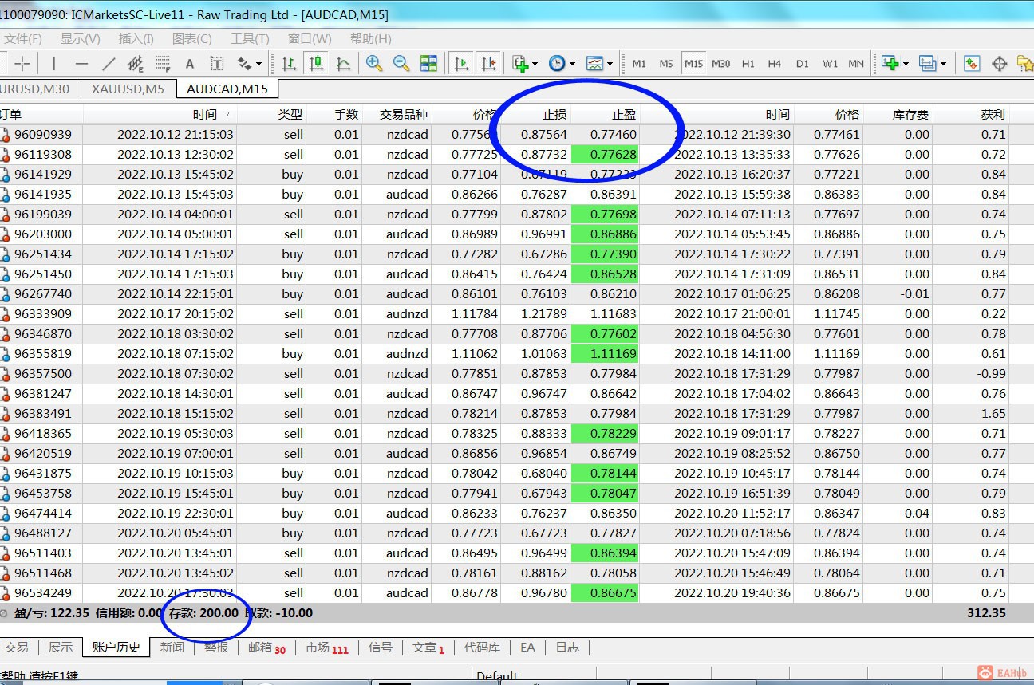Click the zoom out magnifier icon
This screenshot has width=1034, height=685.
(401, 64)
